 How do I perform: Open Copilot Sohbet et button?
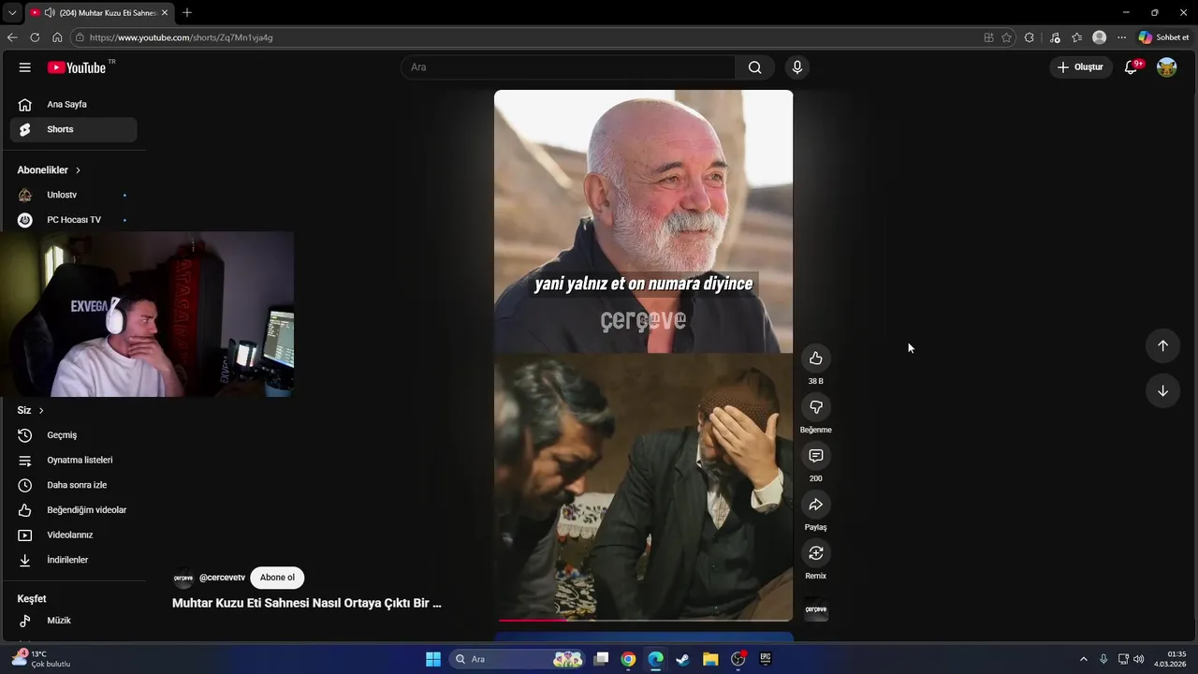click(x=1163, y=37)
